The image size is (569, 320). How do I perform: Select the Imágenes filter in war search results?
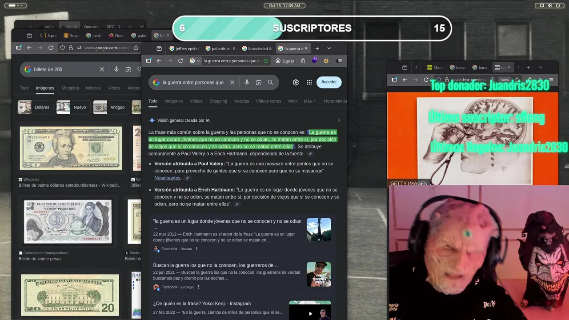pyautogui.click(x=173, y=101)
